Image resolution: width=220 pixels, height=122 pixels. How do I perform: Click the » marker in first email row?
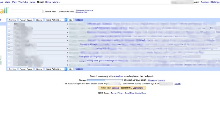(x=67, y=24)
